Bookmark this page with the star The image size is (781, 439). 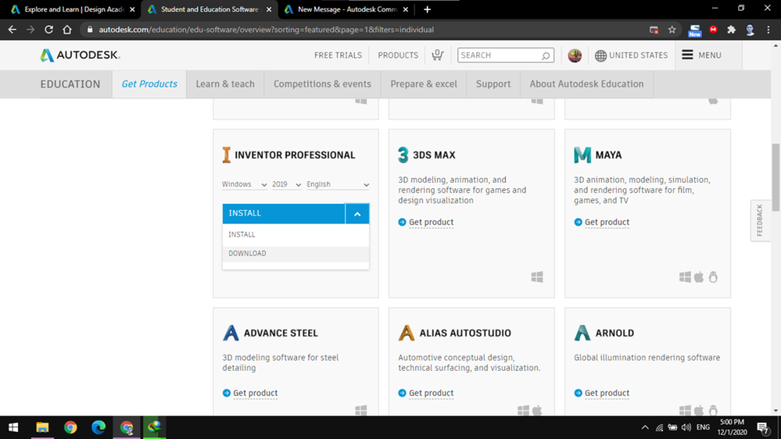672,30
